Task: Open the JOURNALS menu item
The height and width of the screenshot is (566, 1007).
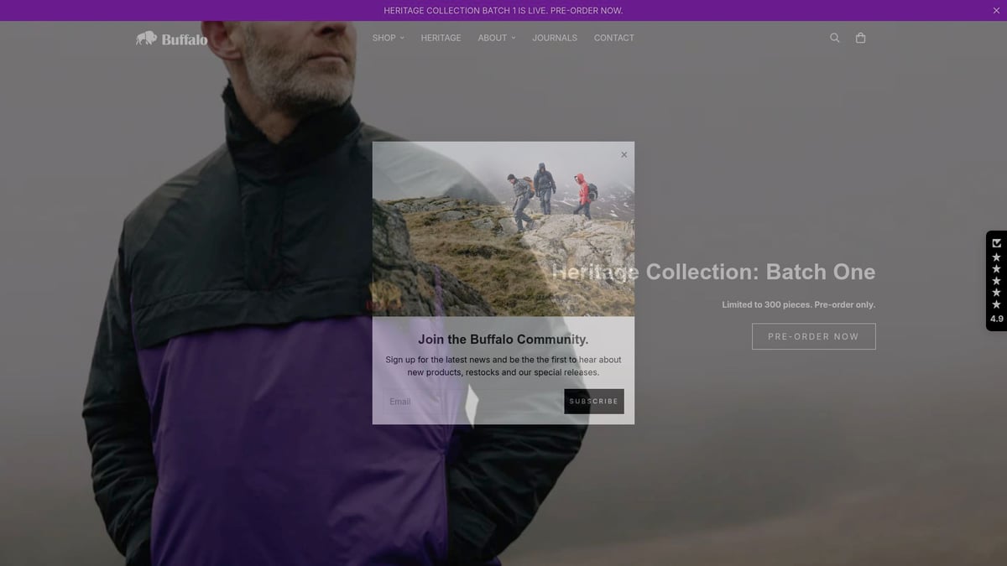Action: tap(555, 38)
